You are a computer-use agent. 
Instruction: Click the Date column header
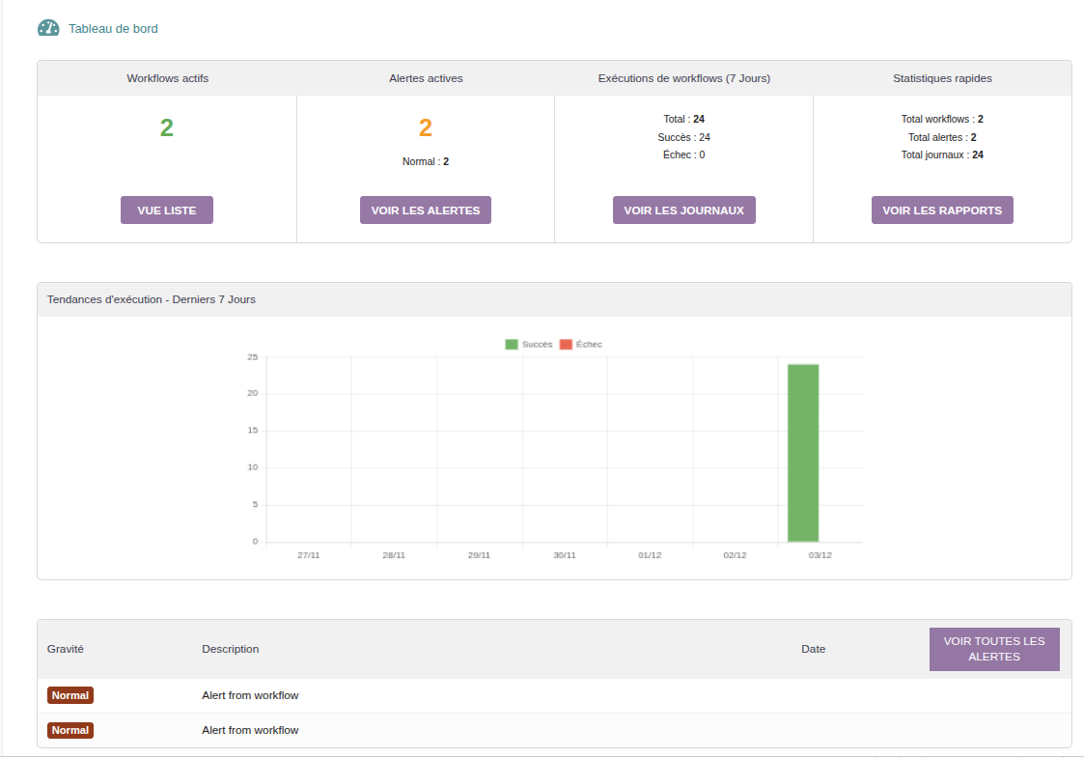[x=813, y=649]
